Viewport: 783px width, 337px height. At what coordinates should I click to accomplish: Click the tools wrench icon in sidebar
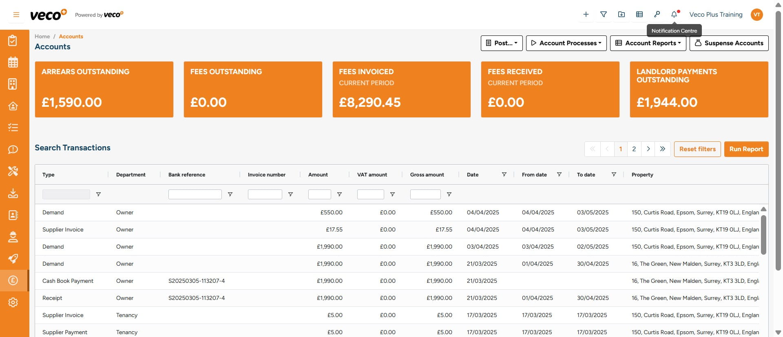(13, 171)
